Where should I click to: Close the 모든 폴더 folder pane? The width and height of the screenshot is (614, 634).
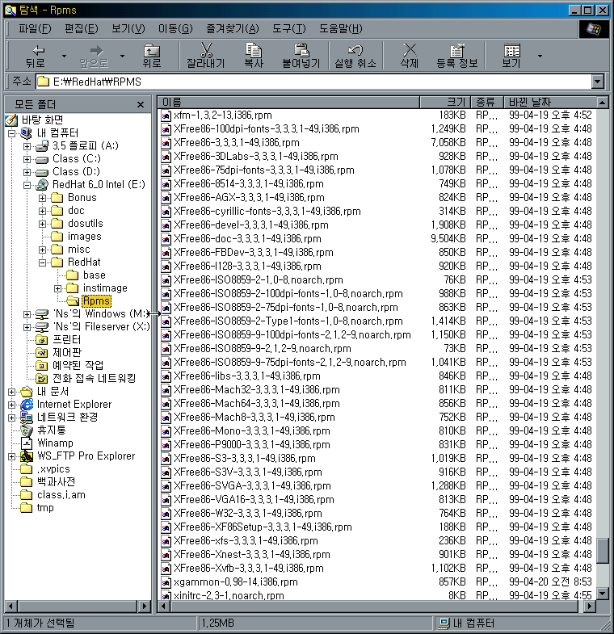141,105
